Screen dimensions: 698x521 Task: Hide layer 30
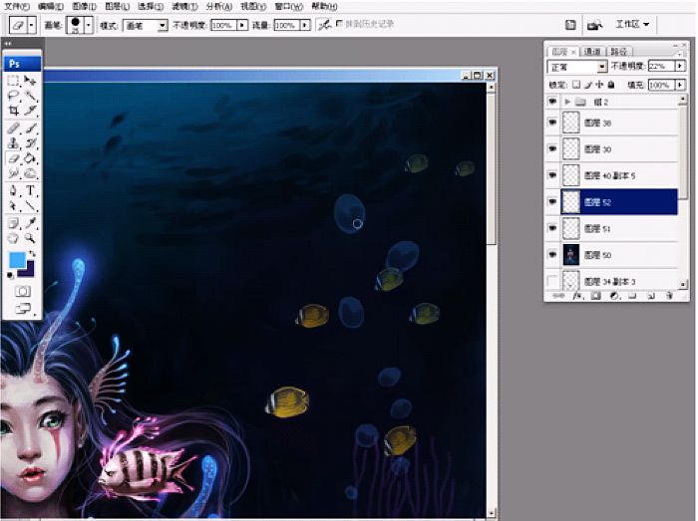click(552, 148)
